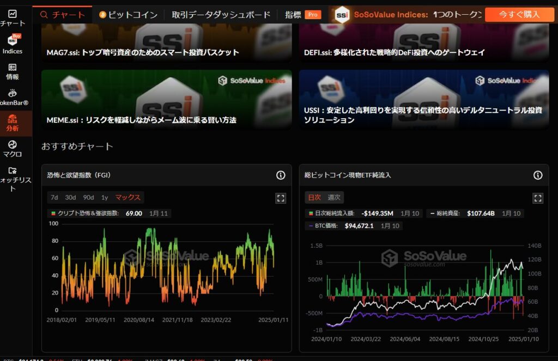Expand FGI chart to fullscreen
Viewport: 558px width, 361px height.
point(281,198)
